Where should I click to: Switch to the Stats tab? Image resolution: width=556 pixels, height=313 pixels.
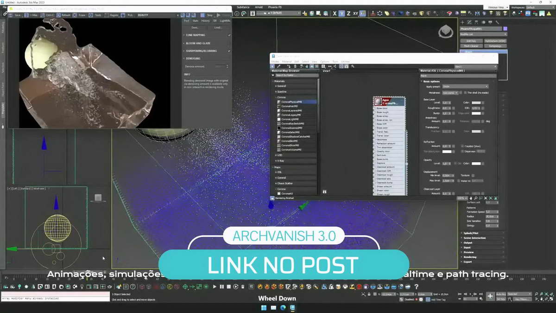pyautogui.click(x=196, y=20)
